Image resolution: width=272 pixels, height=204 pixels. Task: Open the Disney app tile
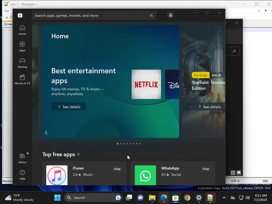click(x=172, y=84)
